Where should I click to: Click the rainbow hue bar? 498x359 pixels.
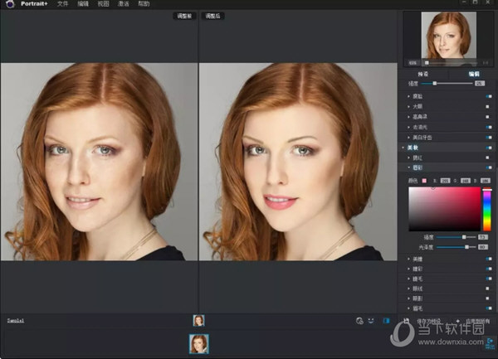click(487, 210)
